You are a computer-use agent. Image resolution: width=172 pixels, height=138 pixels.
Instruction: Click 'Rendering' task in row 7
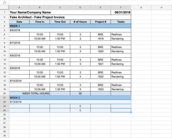click(121, 39)
